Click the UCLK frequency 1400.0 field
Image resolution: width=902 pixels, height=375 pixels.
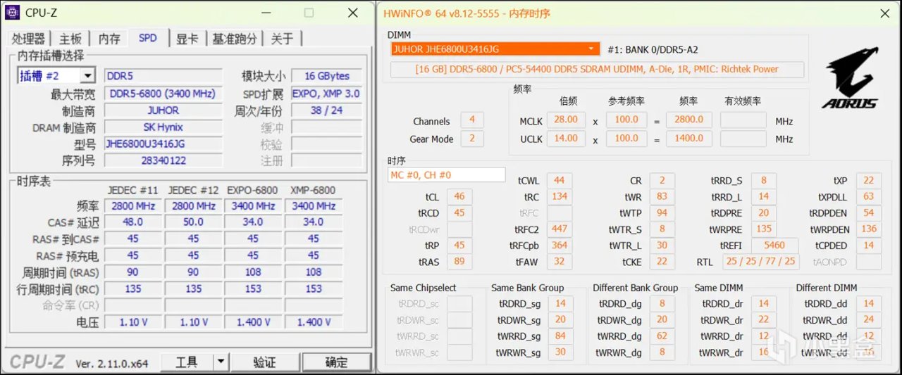click(x=688, y=139)
